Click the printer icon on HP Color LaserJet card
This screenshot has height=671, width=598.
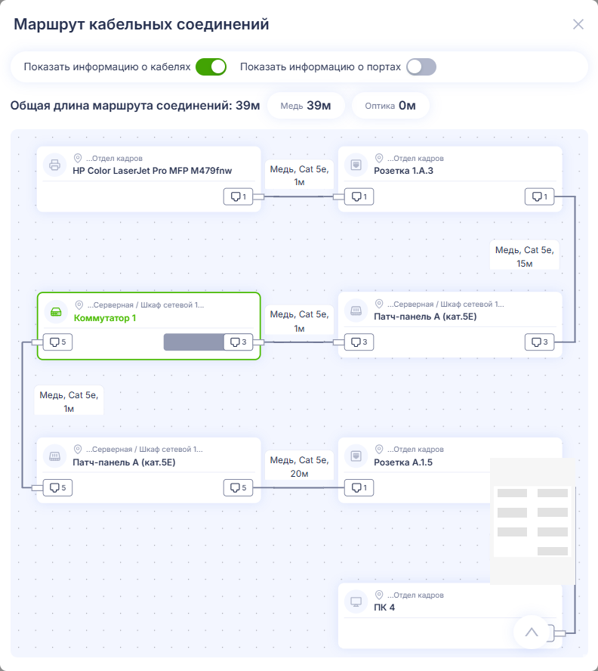[55, 165]
